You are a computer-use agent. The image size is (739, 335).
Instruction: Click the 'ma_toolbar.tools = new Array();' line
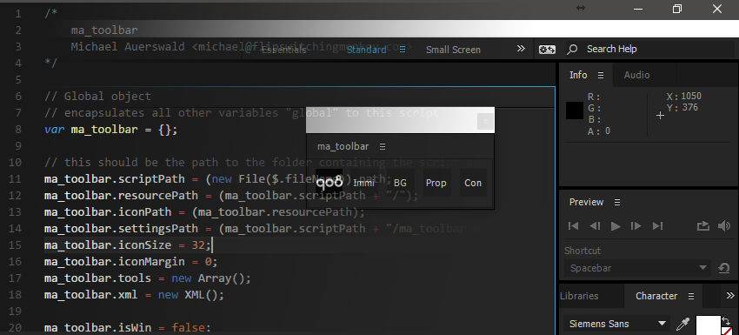point(148,278)
